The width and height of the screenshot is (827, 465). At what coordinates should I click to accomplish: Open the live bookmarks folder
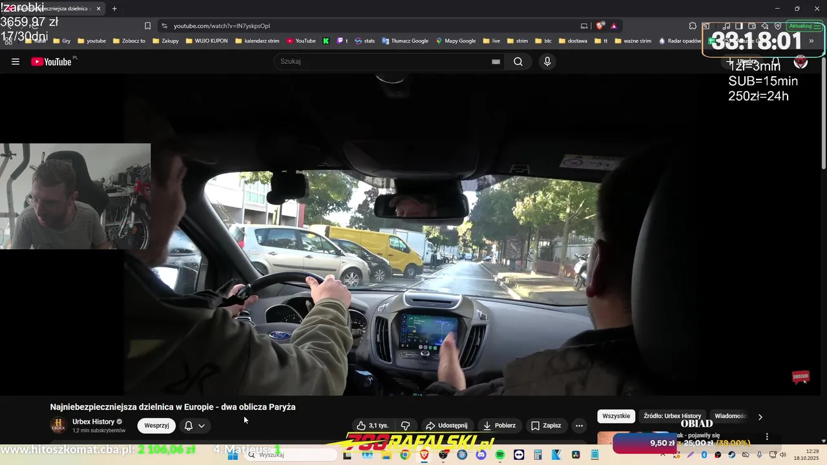[x=491, y=41]
